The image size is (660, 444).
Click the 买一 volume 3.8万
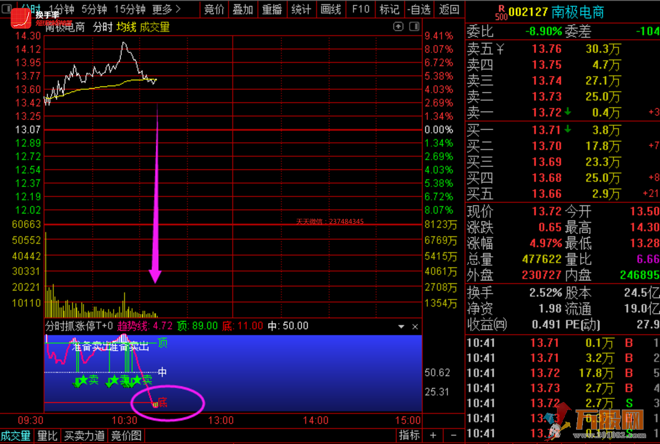(x=606, y=130)
